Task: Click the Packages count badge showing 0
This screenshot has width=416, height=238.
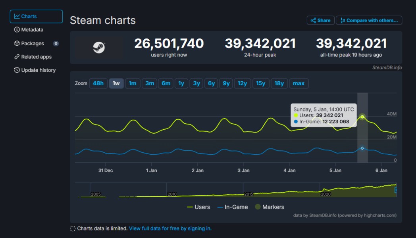Action: 56,44
